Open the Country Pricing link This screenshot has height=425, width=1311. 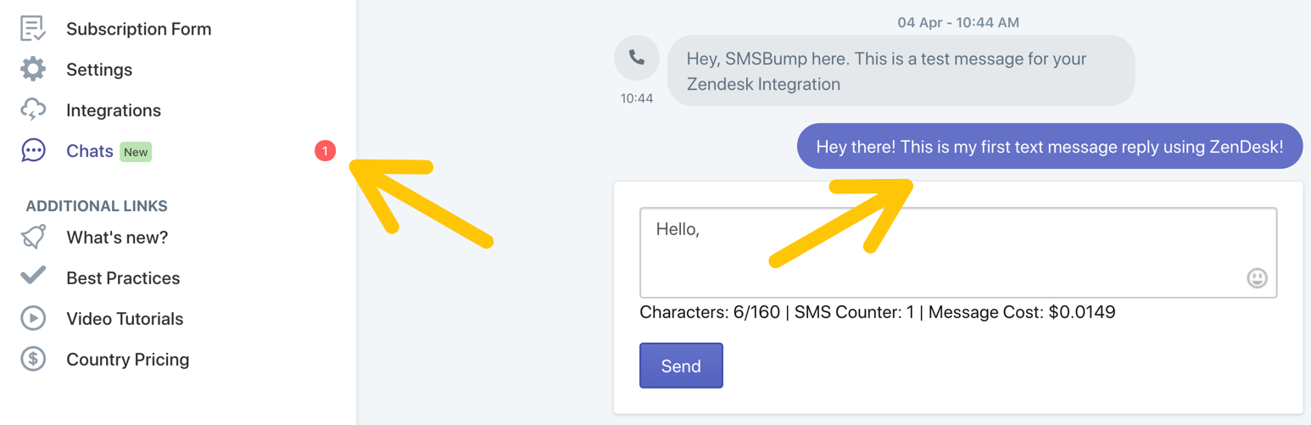click(x=128, y=360)
